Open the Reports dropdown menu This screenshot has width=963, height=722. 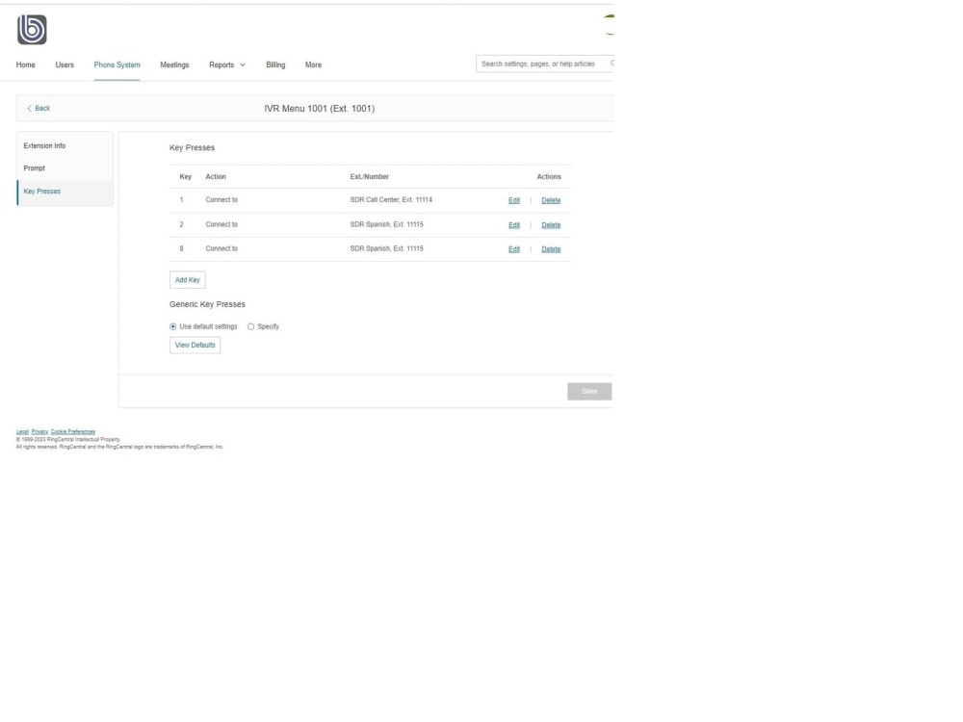pos(226,64)
